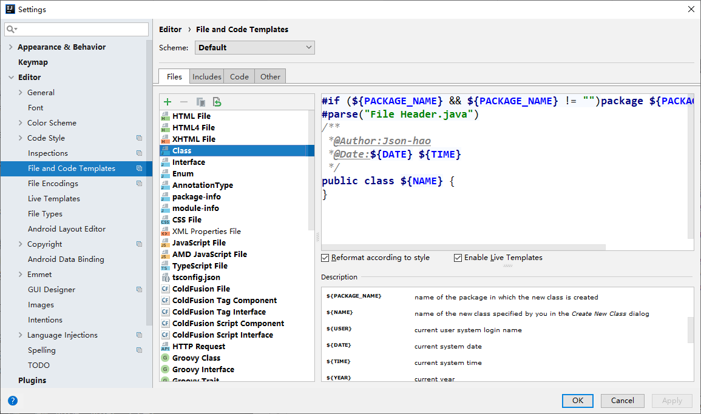Expand the Copyright node

20,244
